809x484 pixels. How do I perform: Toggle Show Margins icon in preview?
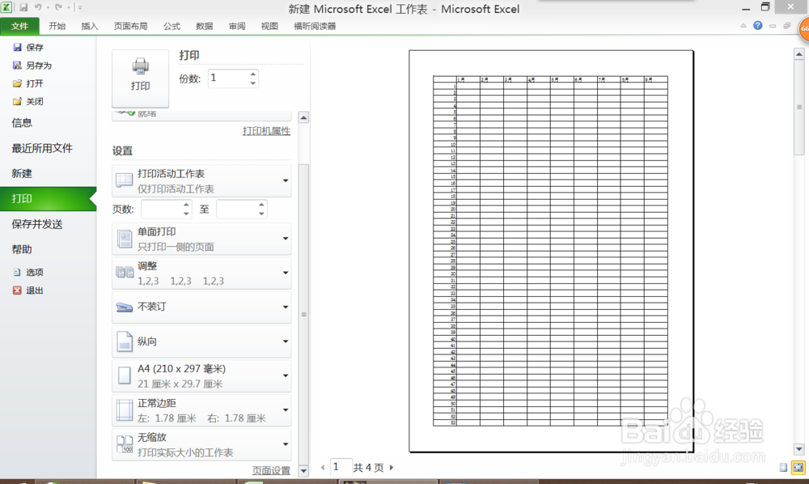click(783, 468)
